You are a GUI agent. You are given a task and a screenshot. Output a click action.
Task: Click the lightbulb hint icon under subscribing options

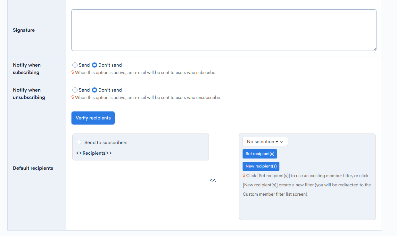coord(73,72)
